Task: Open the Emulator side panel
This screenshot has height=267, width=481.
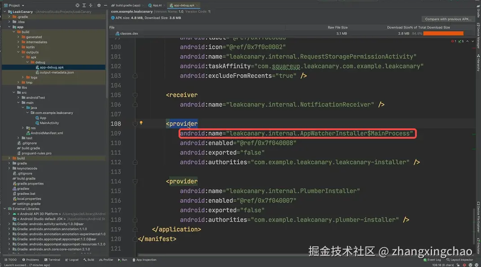Action: [478, 245]
